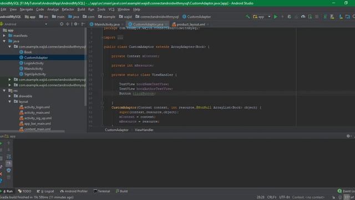
Task: Click print icon in Run panel
Action: point(9,171)
